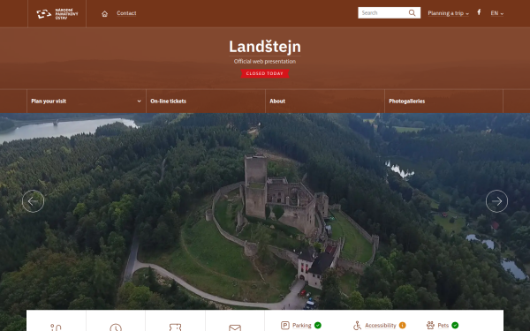Click the Landštejn title heading
Viewport: 530px width, 331px height.
[265, 47]
